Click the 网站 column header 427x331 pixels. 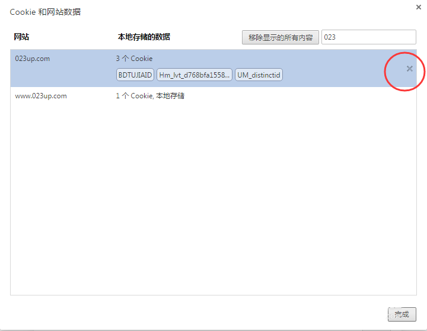pyautogui.click(x=21, y=37)
